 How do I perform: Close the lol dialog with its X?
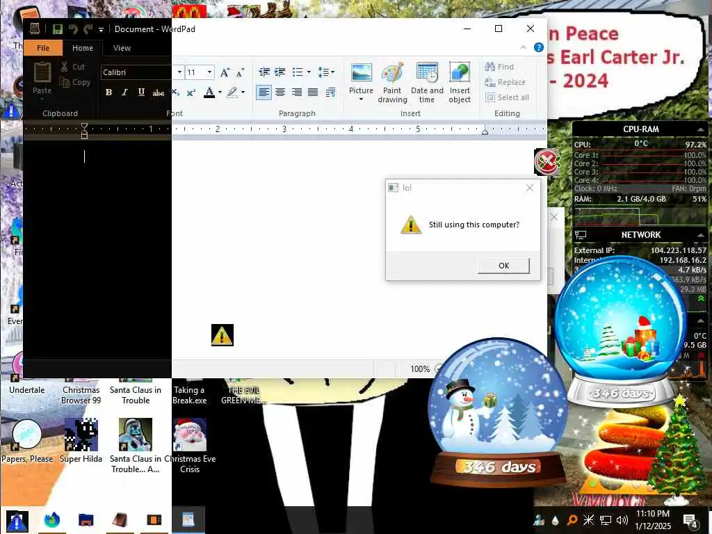529,188
